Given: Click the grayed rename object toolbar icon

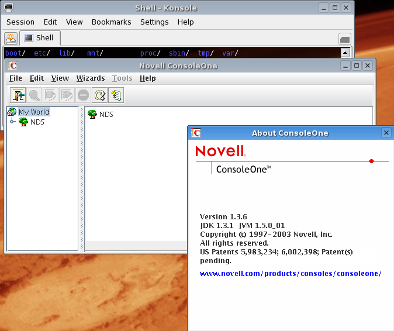Looking at the screenshot, I should point(67,95).
